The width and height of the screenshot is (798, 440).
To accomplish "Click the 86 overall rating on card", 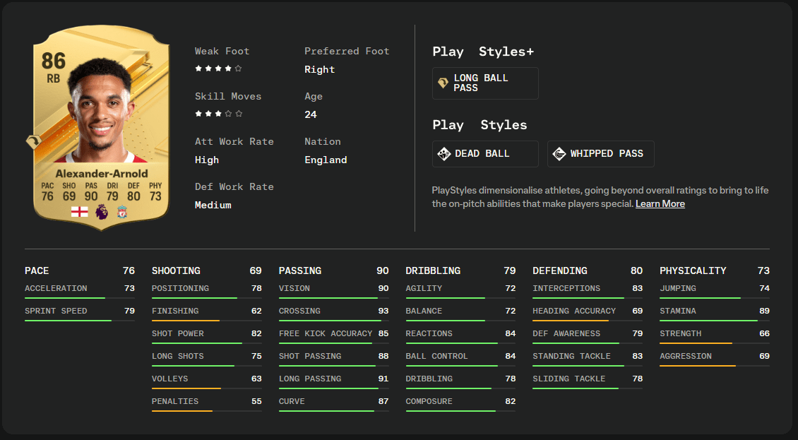I will coord(54,61).
